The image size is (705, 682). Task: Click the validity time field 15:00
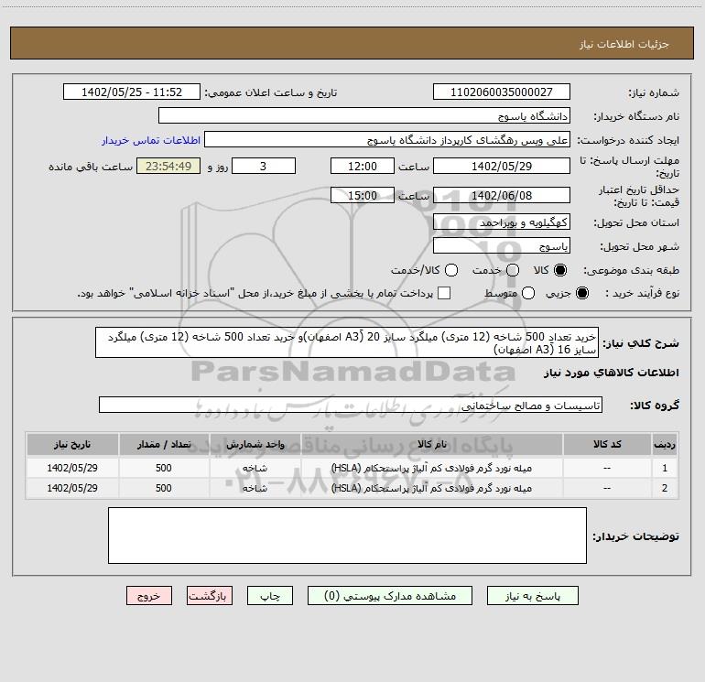363,195
